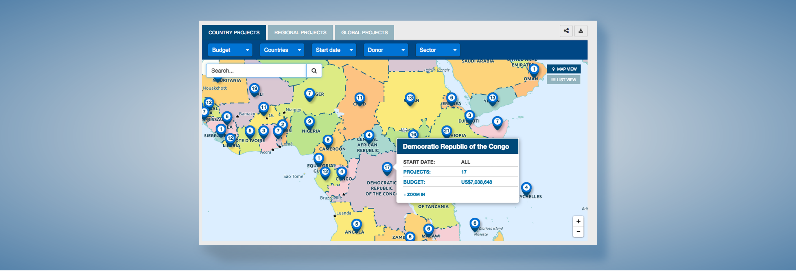
Task: Select the marker showing 6 near Glorioso Island
Action: (x=475, y=225)
